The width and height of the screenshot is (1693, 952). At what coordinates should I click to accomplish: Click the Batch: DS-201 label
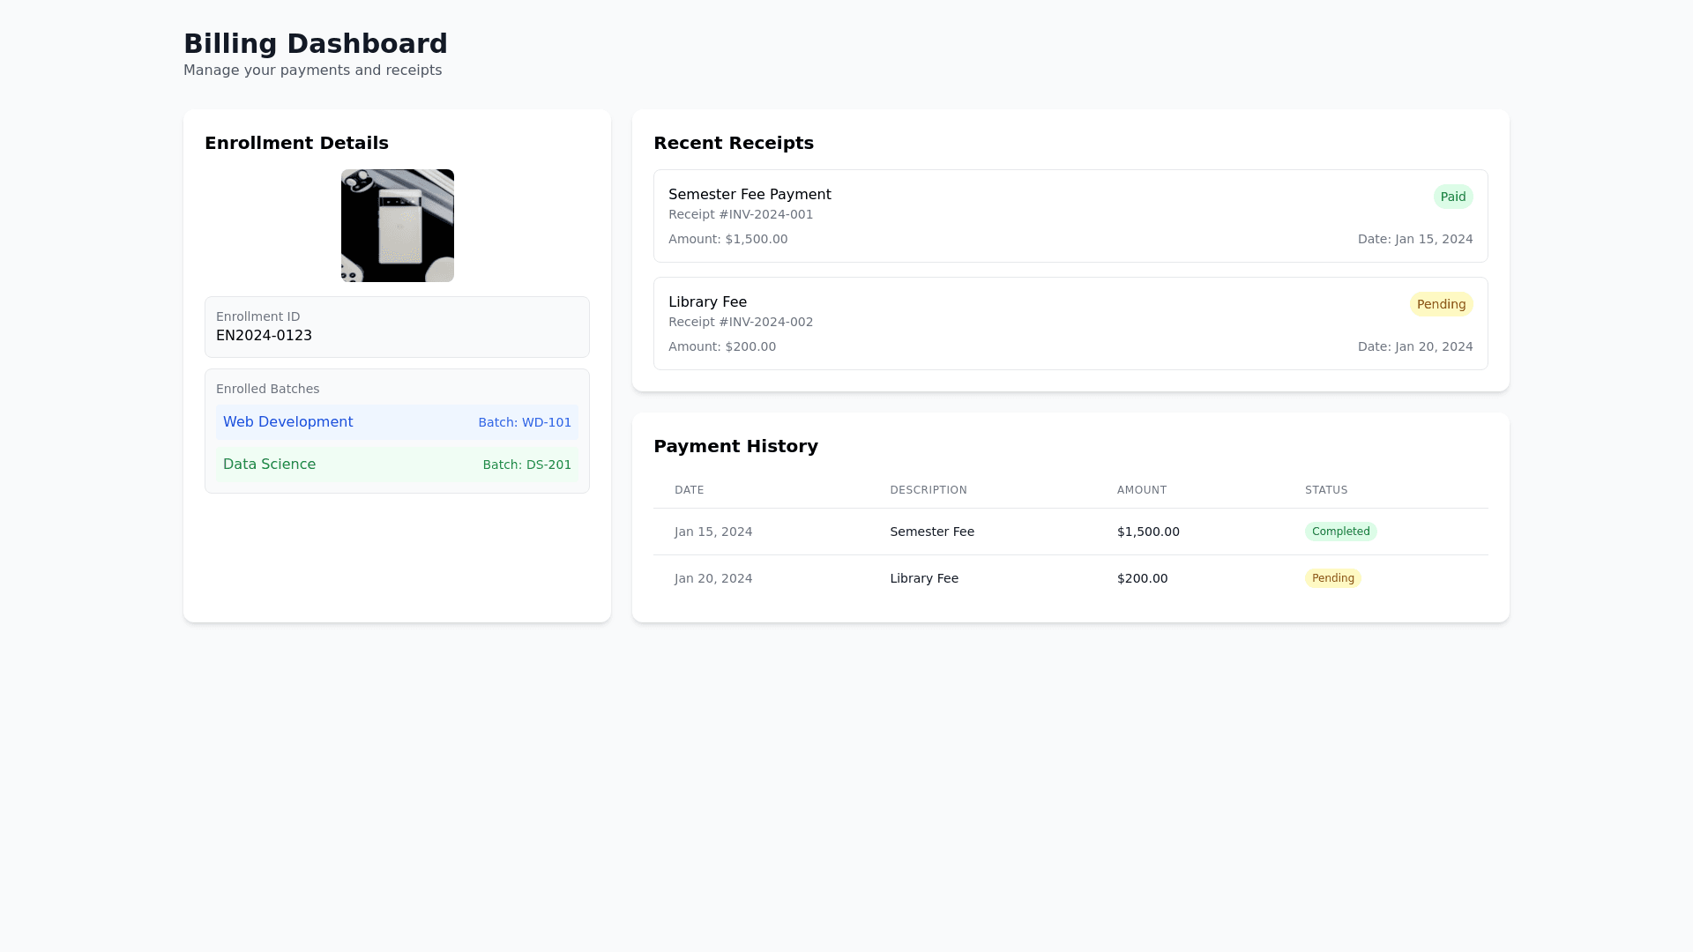tap(526, 465)
